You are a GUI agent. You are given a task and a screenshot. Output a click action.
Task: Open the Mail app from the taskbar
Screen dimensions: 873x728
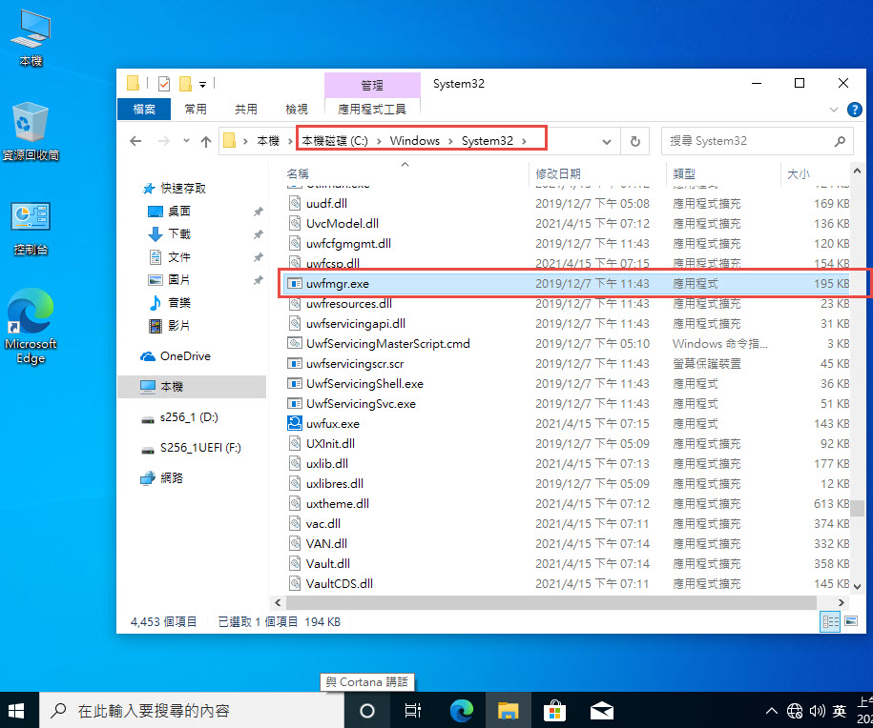click(601, 710)
